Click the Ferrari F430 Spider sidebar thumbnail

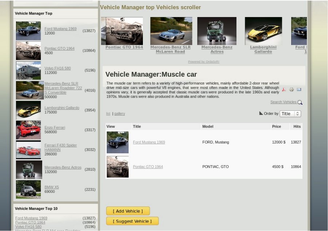(28, 150)
